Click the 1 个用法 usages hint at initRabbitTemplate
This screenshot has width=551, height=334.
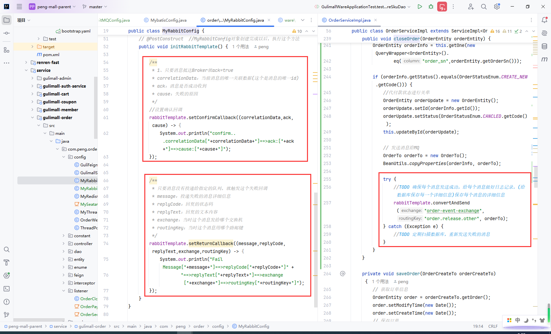pos(241,47)
